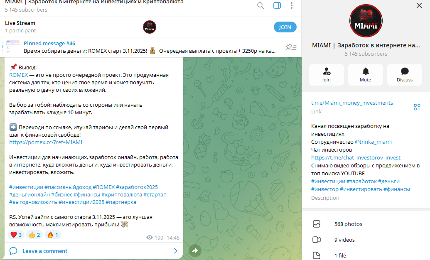Toggle the heart reaction on the post
Image resolution: width=430 pixels, height=260 pixels.
16,234
